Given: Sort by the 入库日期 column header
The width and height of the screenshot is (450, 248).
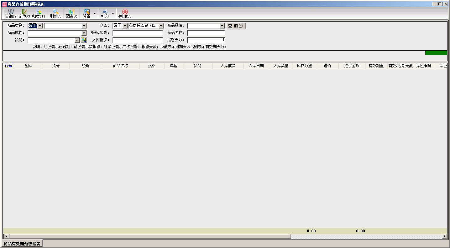Looking at the screenshot, I should [256, 66].
